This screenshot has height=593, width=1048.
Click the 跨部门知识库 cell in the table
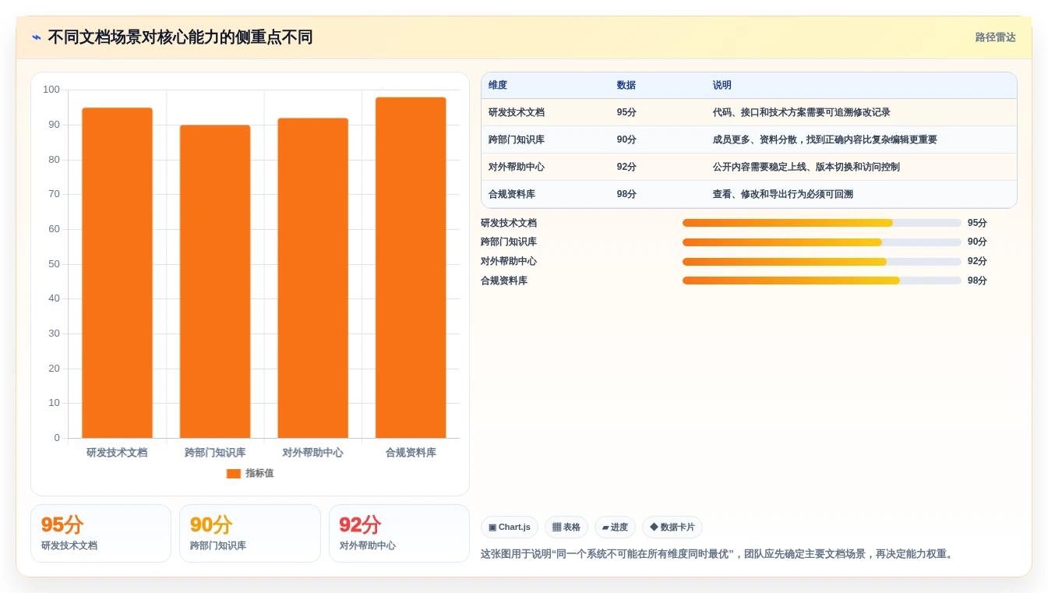(x=517, y=139)
